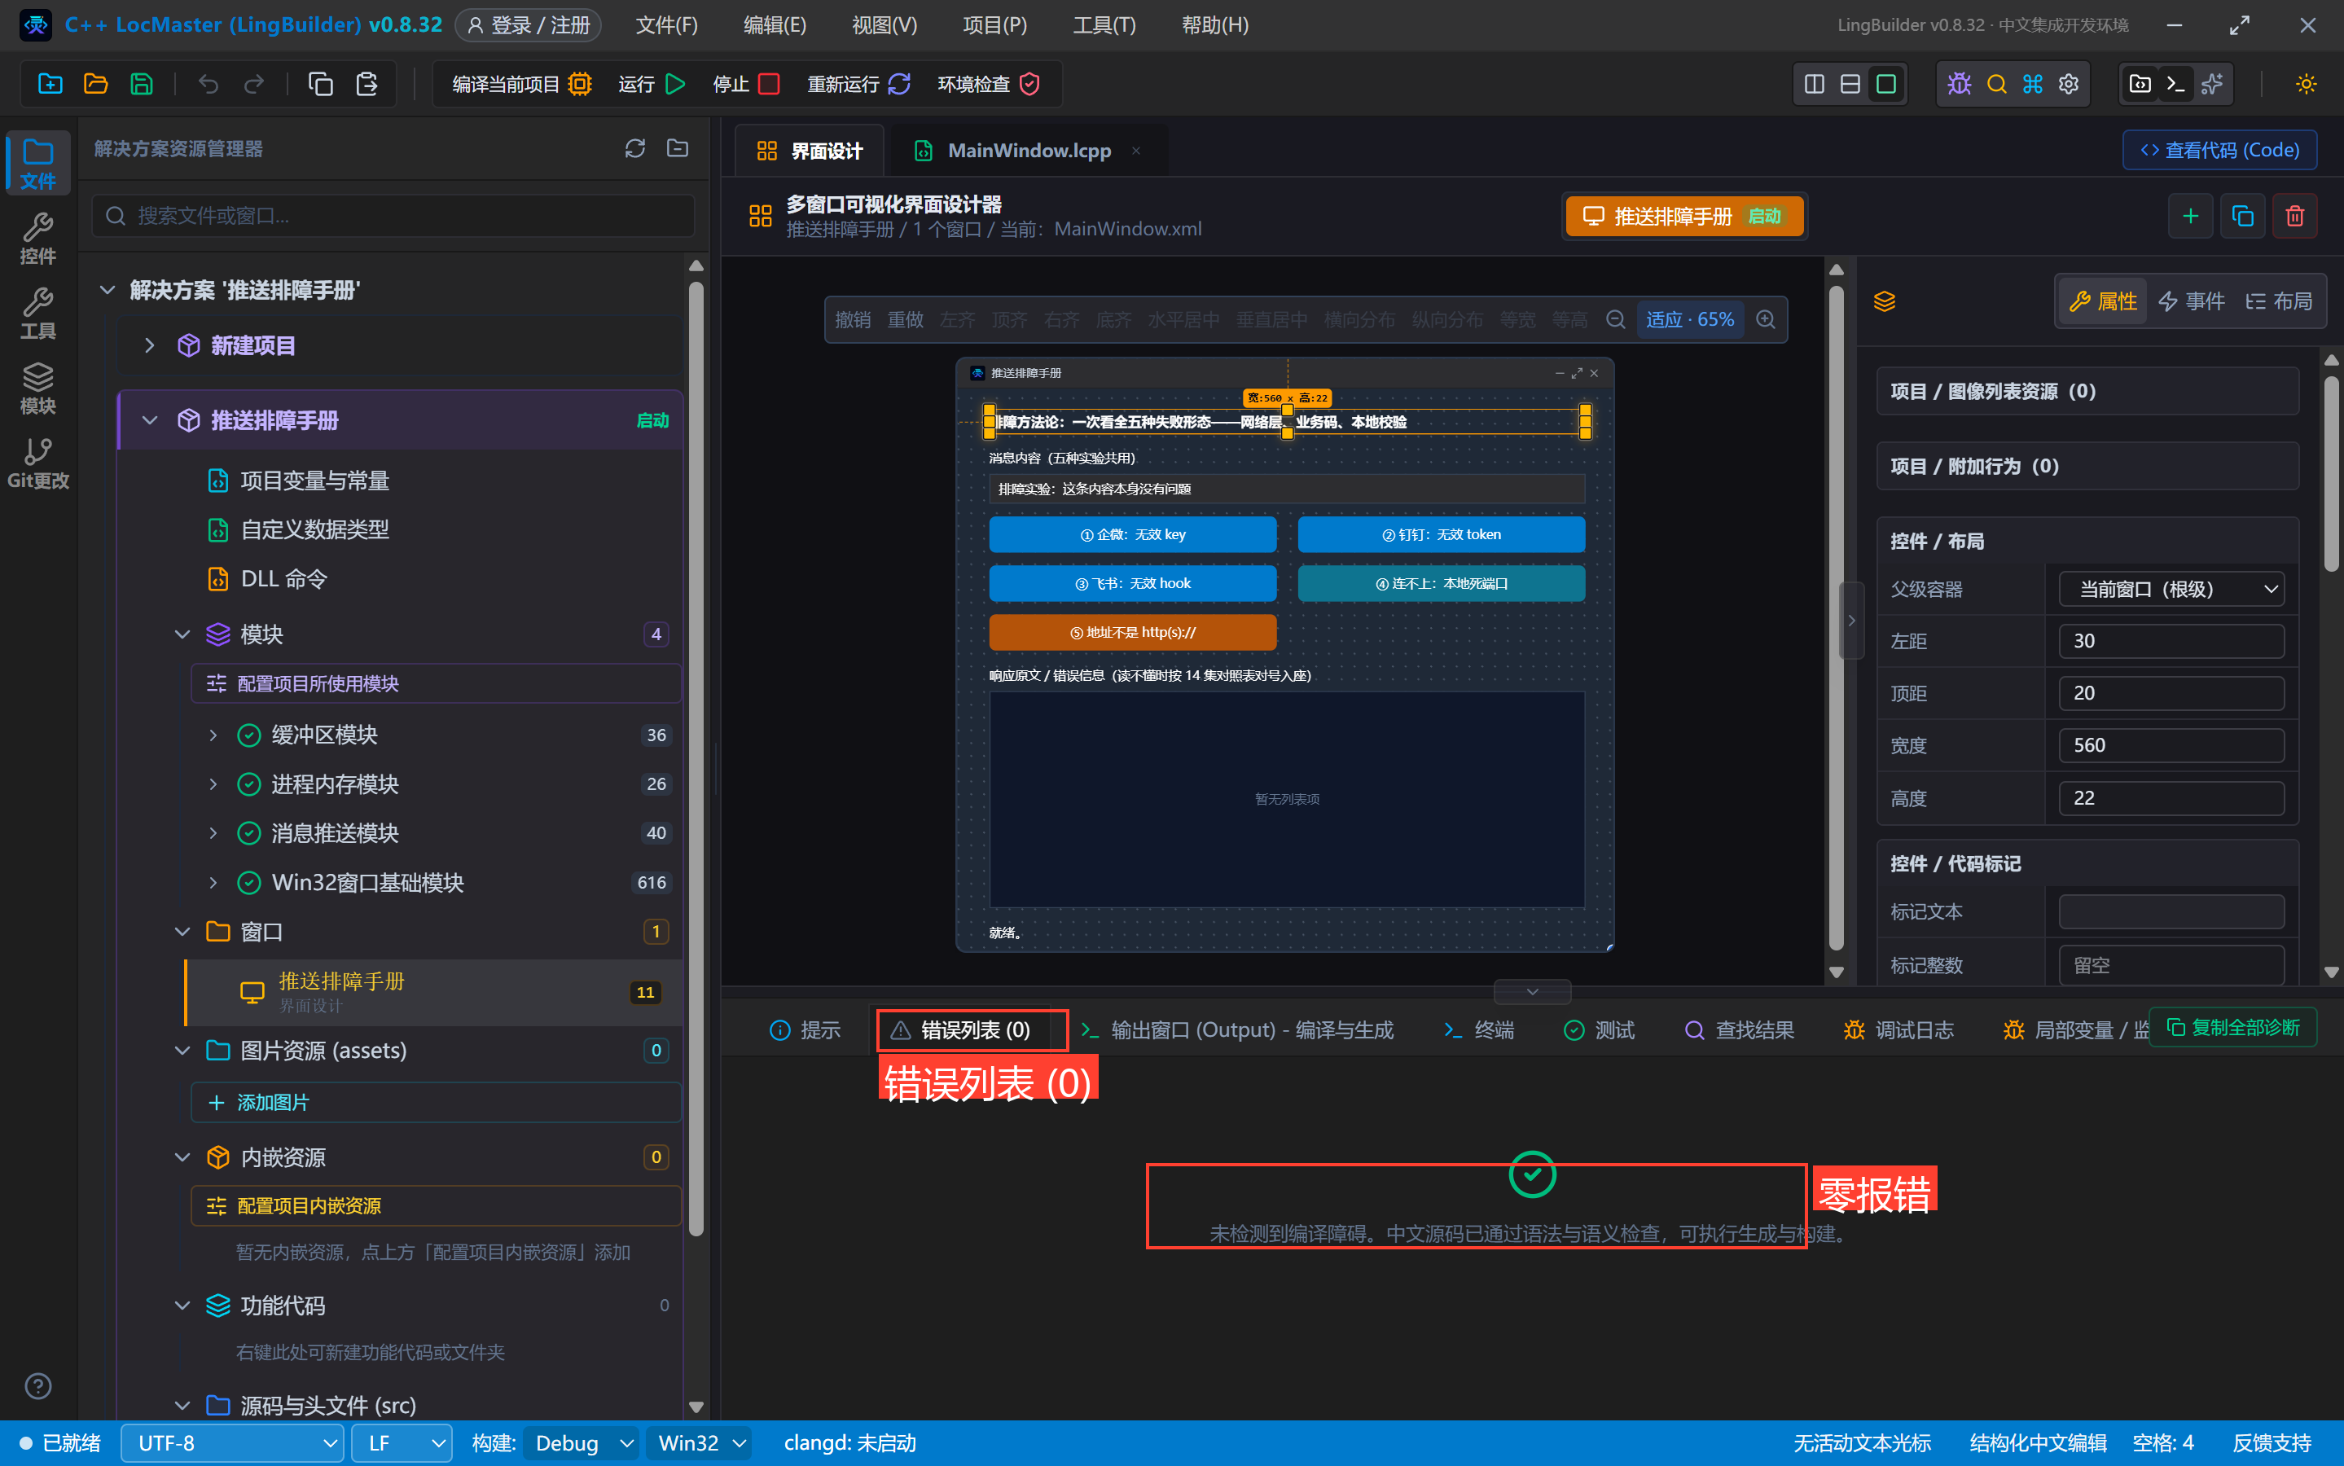
Task: Click the zoom in magnifier on canvas toolbar
Action: point(1765,319)
